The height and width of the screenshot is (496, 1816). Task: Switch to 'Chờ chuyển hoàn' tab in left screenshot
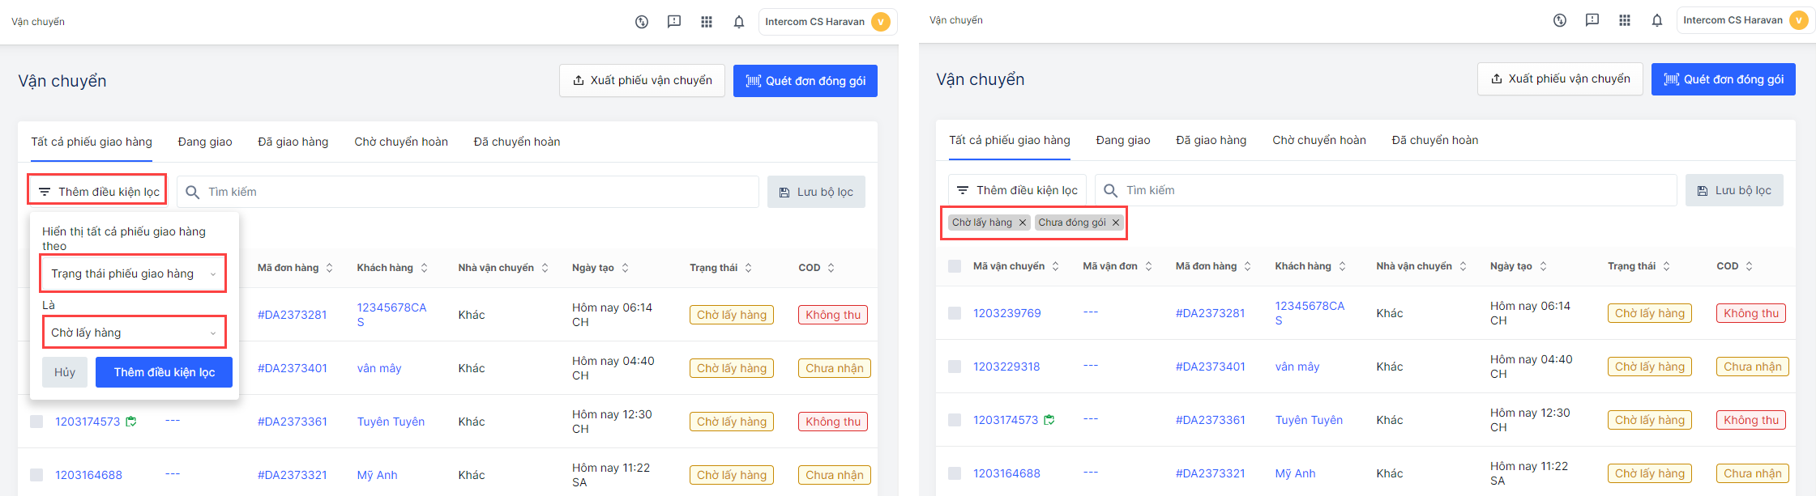tap(401, 142)
